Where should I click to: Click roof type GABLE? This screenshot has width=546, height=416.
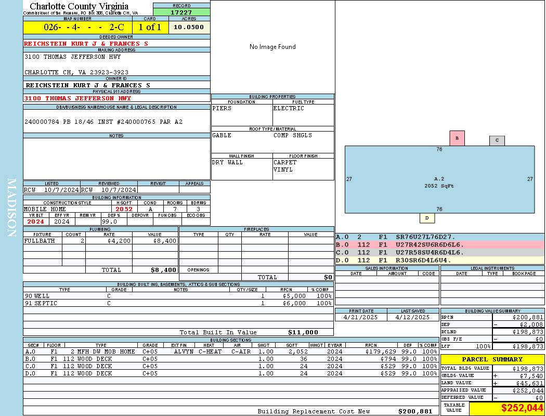(222, 135)
